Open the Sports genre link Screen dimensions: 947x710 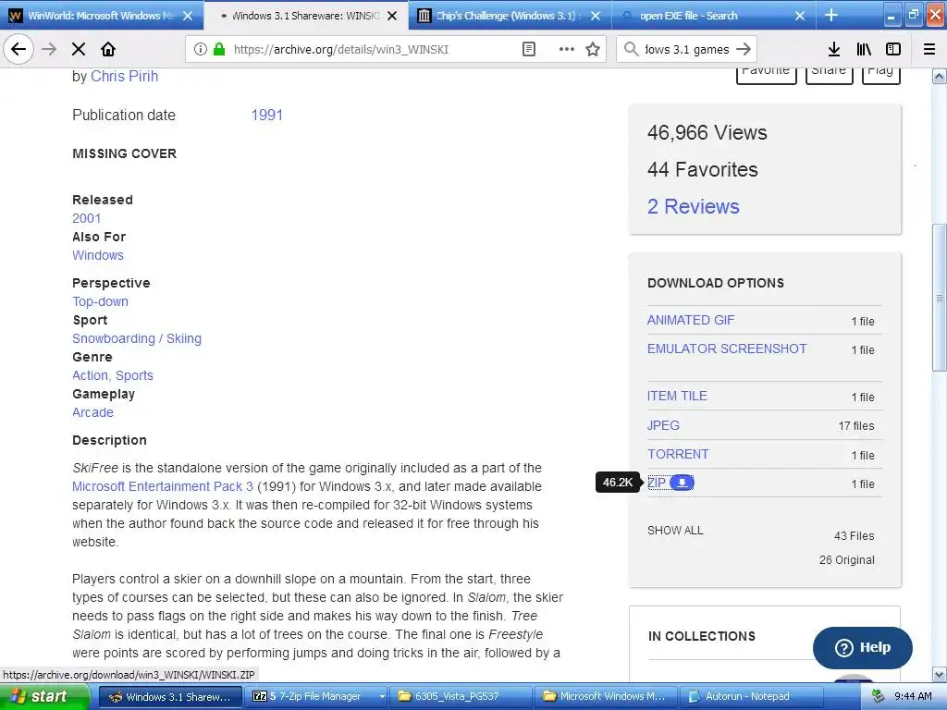(x=134, y=375)
